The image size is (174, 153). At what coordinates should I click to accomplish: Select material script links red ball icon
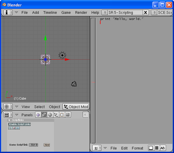14,128
